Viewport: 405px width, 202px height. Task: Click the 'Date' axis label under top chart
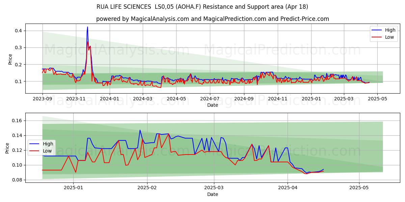213,105
